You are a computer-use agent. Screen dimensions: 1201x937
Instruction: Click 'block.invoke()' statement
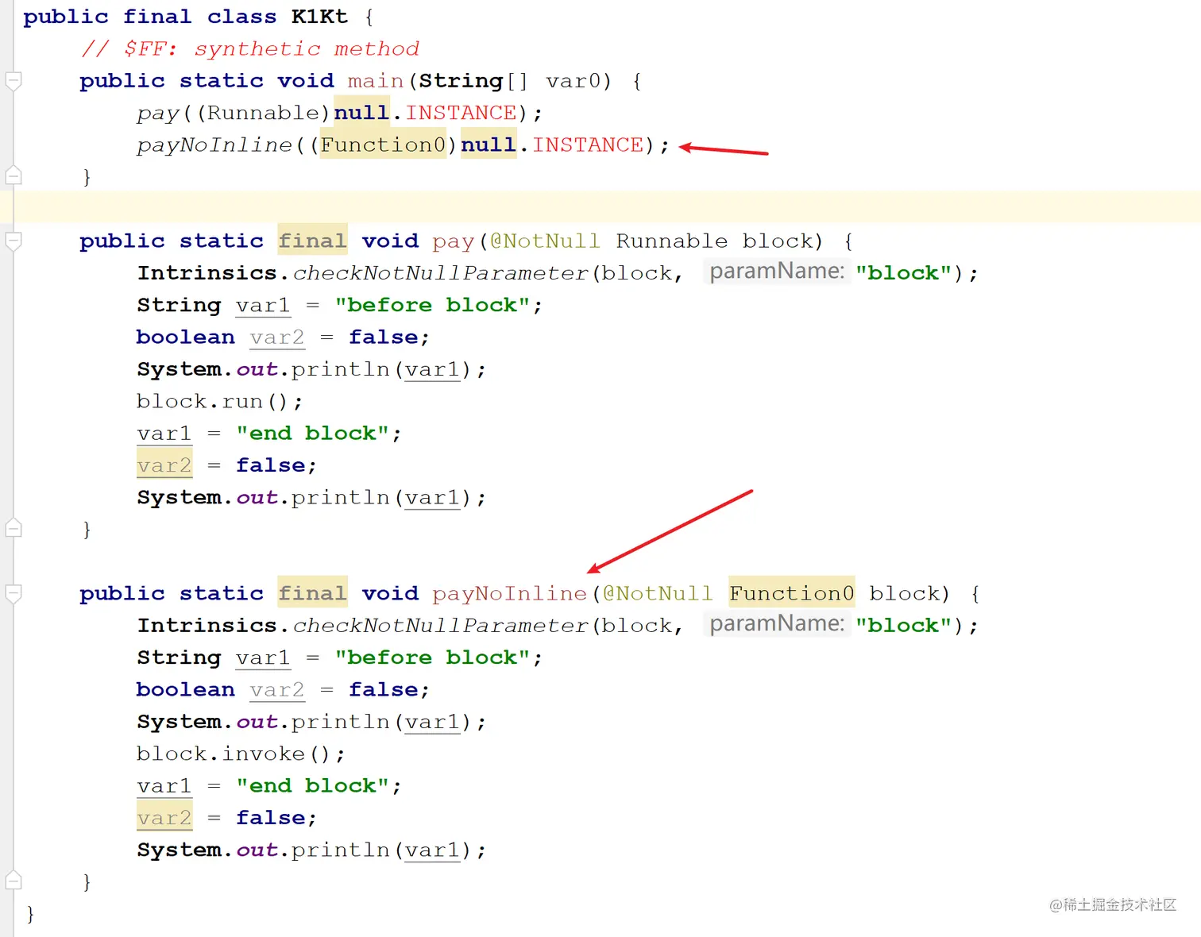point(241,754)
